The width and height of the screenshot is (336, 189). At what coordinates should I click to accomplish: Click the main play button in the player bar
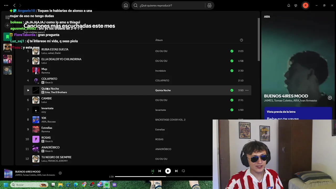168,171
